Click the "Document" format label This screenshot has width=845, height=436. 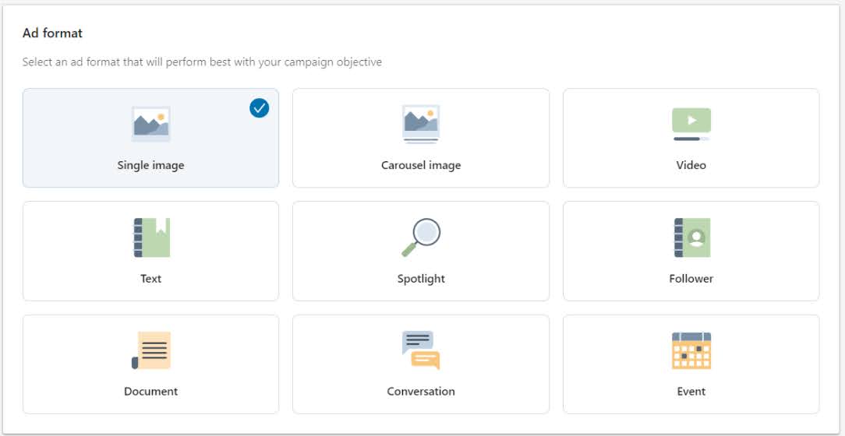[x=151, y=392]
